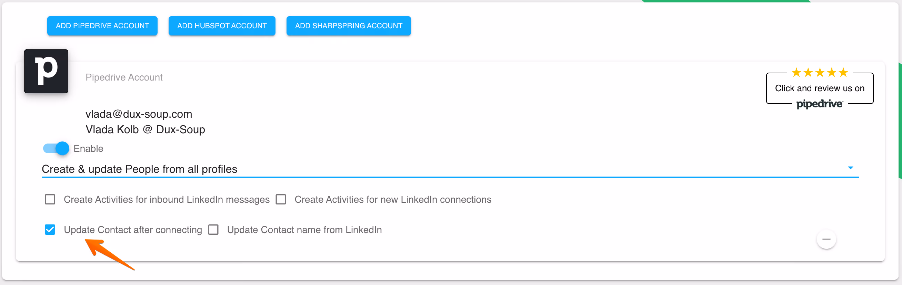Open dropdown arrow for profile sync mode
Screen dimensions: 902x285
click(x=851, y=168)
